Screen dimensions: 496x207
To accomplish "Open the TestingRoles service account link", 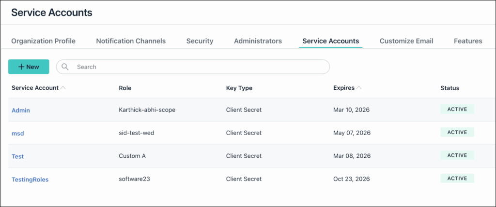I will pyautogui.click(x=30, y=179).
